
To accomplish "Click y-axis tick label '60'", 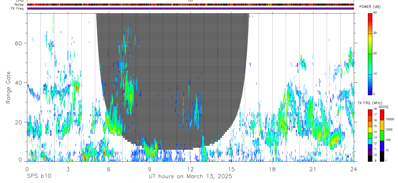I will [19, 43].
